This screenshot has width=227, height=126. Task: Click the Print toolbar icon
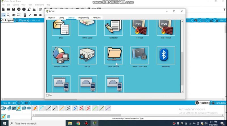coord(19,9)
